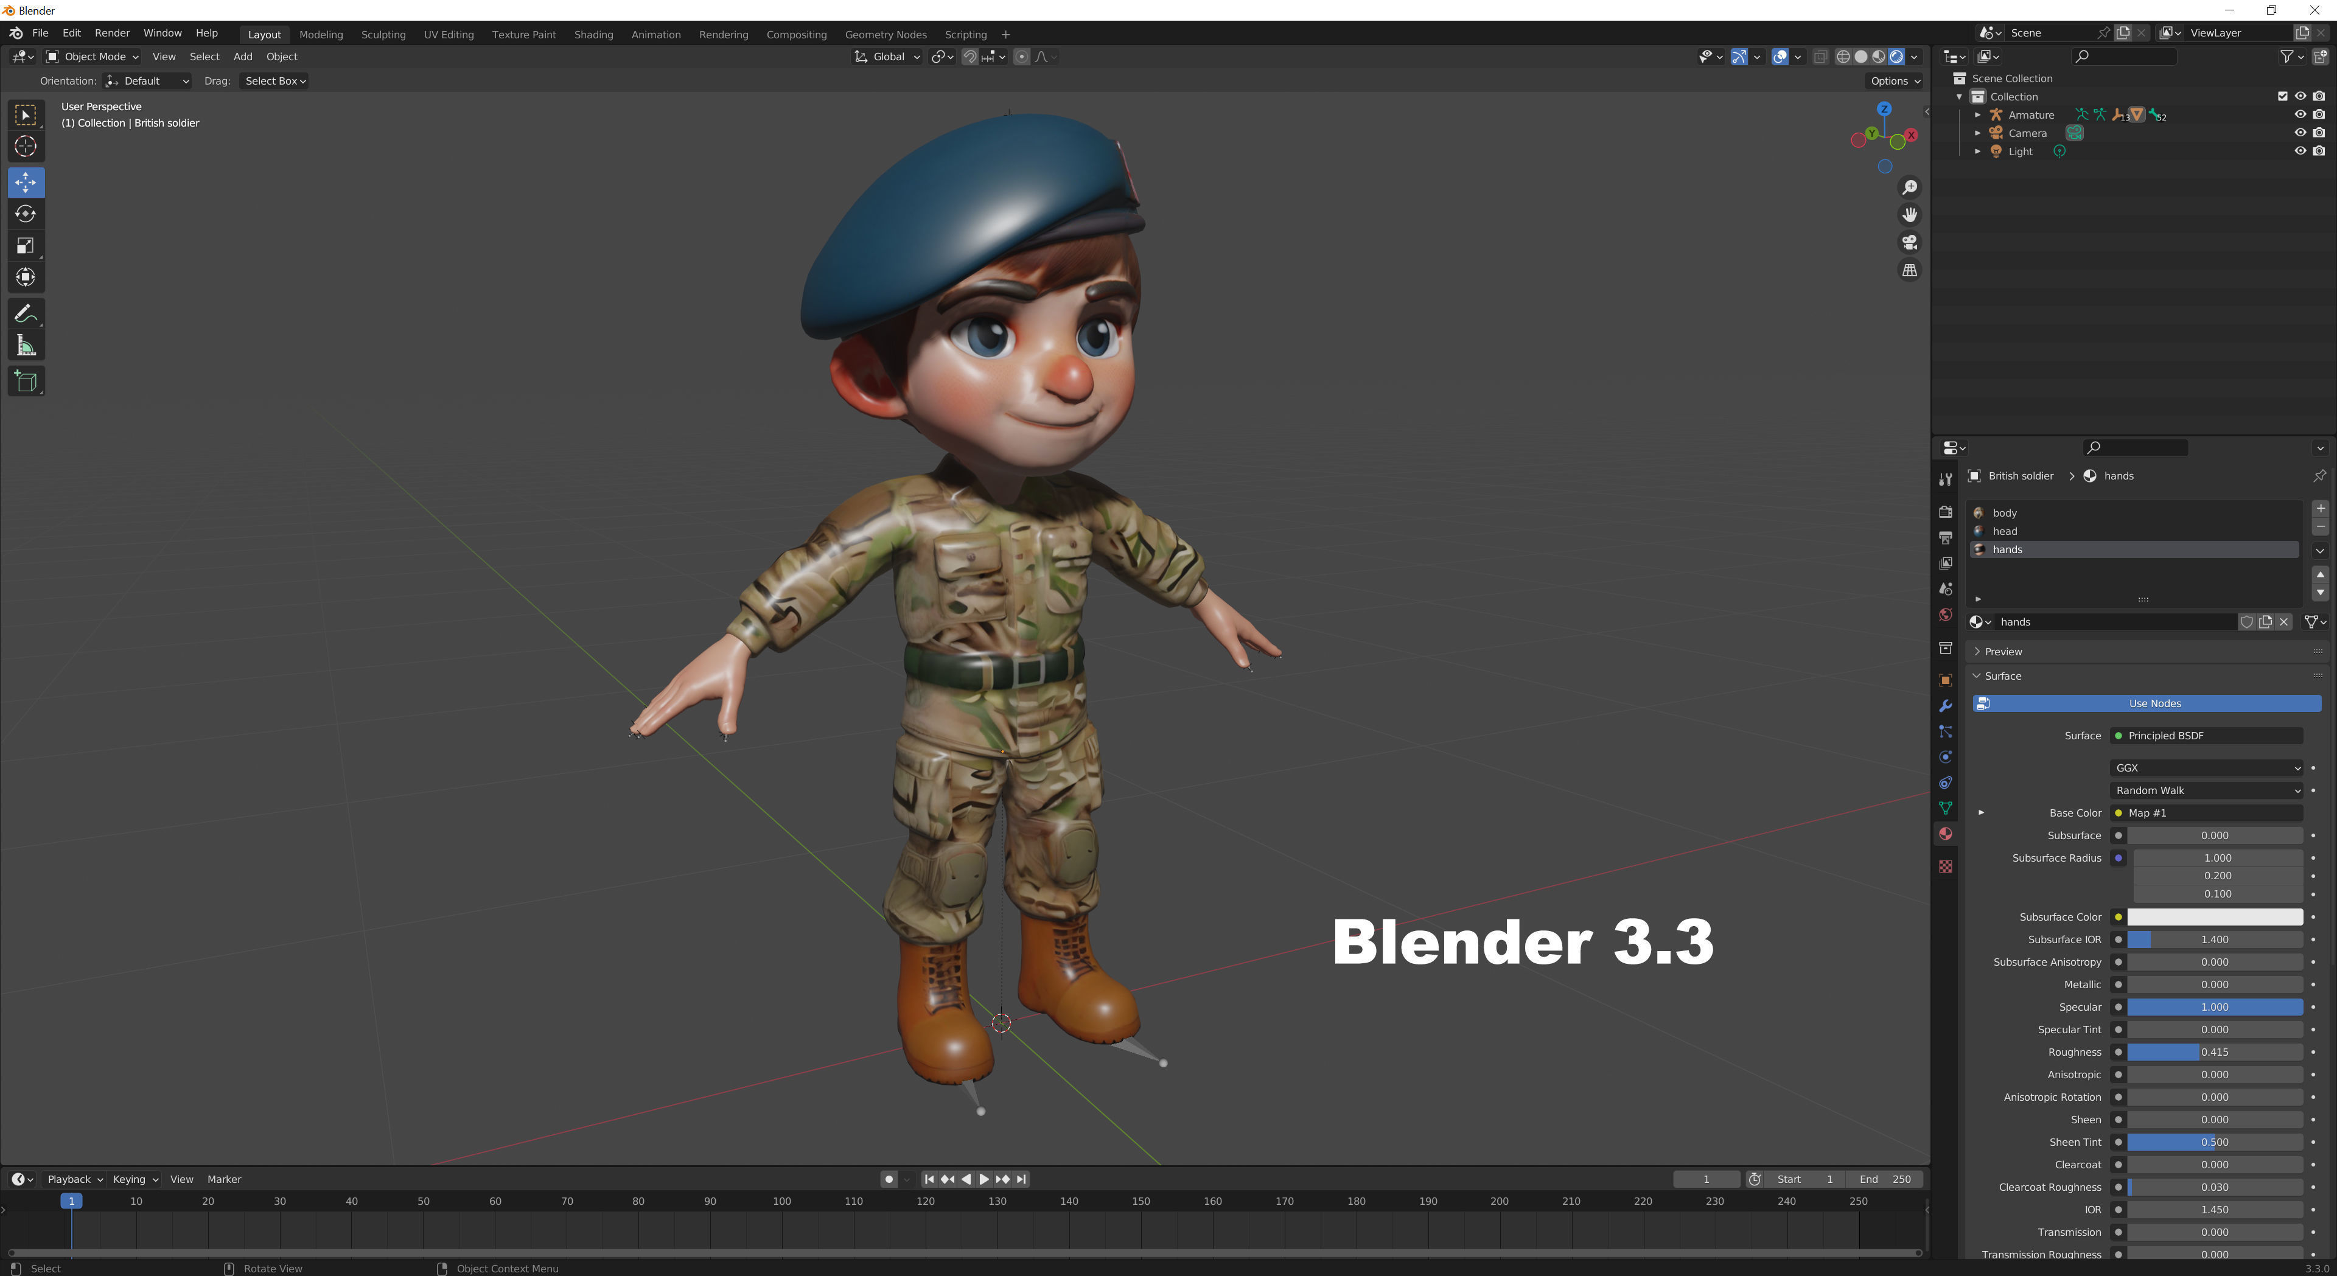2337x1276 pixels.
Task: Open Tool properties tab
Action: click(x=1945, y=479)
